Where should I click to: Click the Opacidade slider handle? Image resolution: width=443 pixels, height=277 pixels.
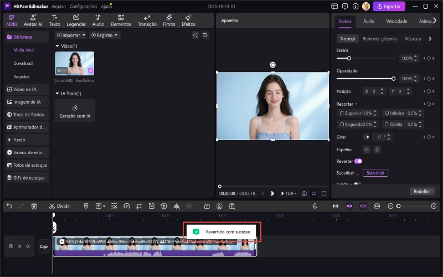393,79
